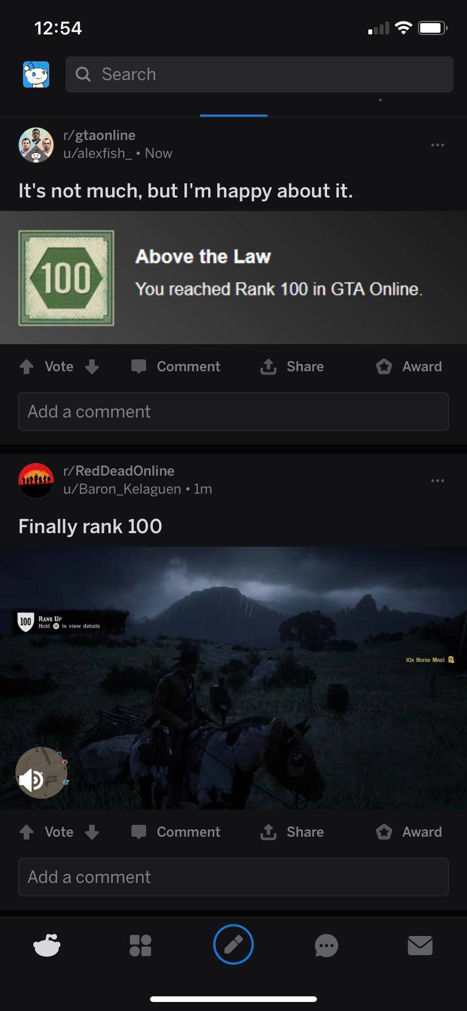This screenshot has height=1011, width=467.
Task: Open the Red Dead video thumbnail
Action: coord(233,678)
